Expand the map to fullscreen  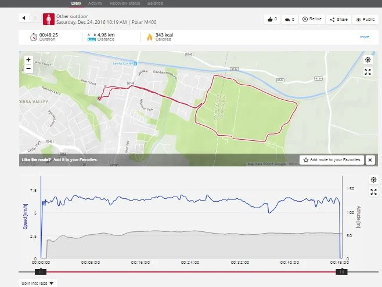point(368,72)
